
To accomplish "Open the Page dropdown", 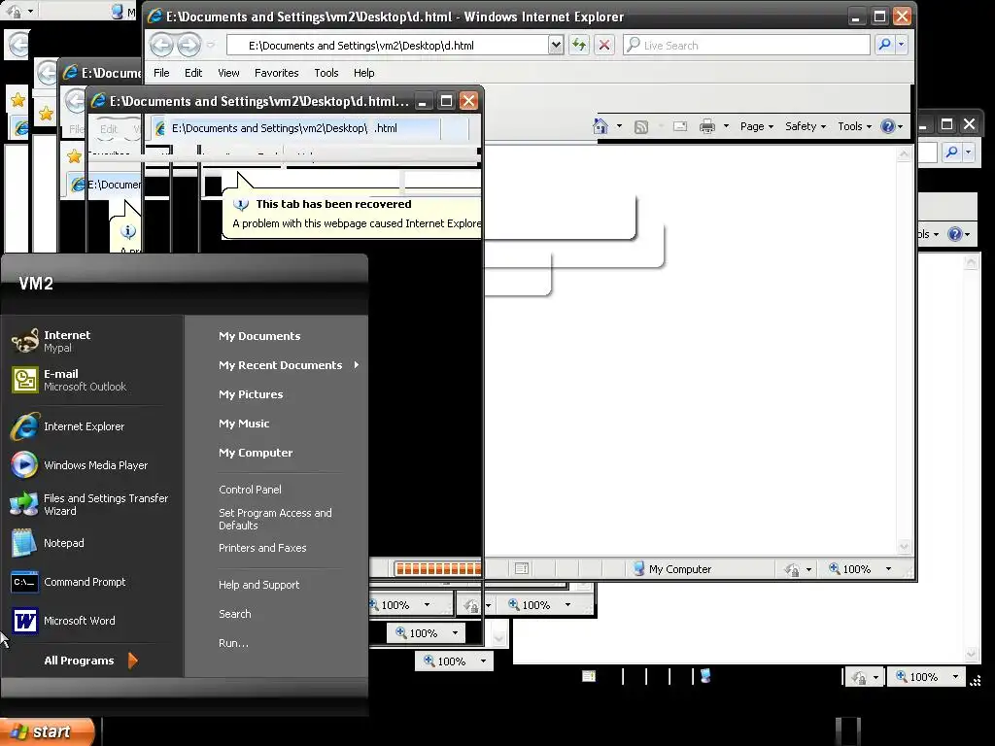I will click(x=756, y=126).
